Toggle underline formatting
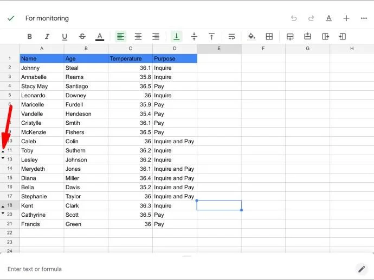The height and width of the screenshot is (280, 374). (65, 37)
